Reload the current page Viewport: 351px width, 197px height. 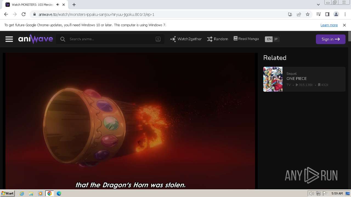click(x=24, y=14)
